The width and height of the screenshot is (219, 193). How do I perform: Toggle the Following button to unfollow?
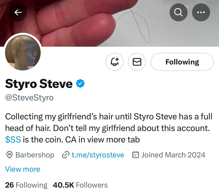182,62
